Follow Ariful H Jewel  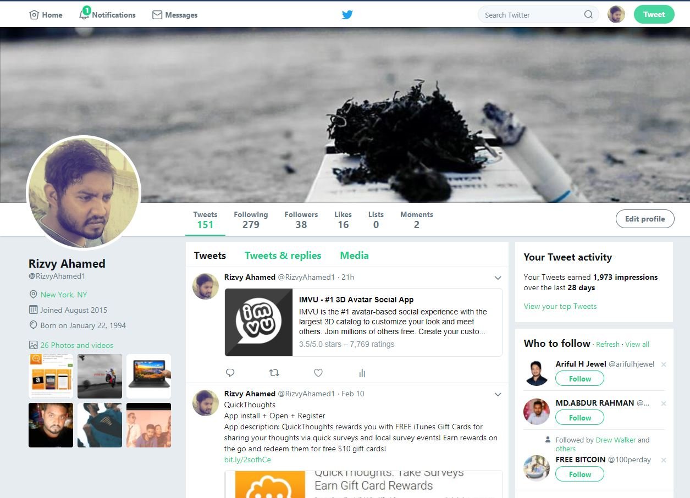coord(579,379)
